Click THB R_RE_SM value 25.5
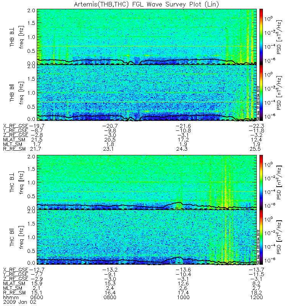Image resolution: width=287 pixels, height=306 pixels. [255, 149]
